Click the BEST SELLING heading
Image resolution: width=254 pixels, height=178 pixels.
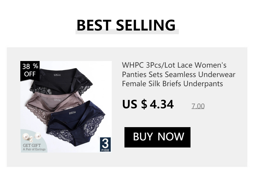(x=126, y=25)
